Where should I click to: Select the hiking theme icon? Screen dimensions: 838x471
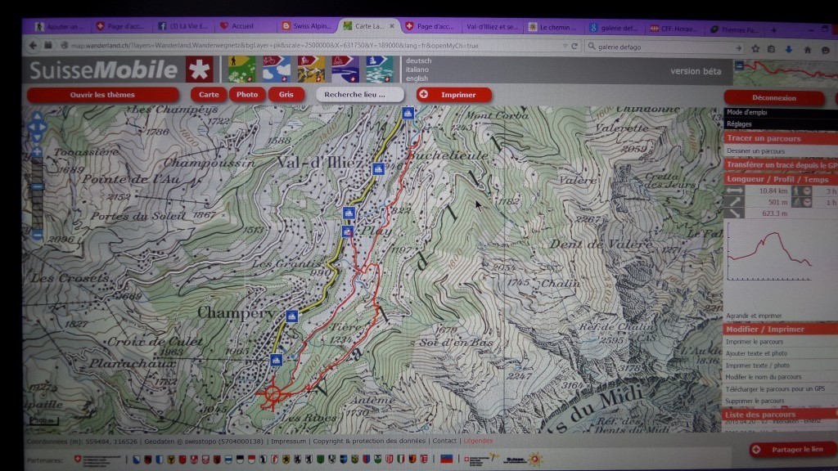coord(241,69)
